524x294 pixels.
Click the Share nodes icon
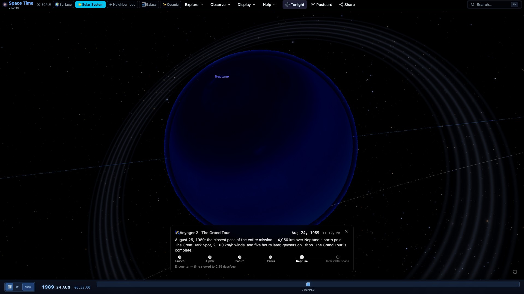[x=341, y=5]
